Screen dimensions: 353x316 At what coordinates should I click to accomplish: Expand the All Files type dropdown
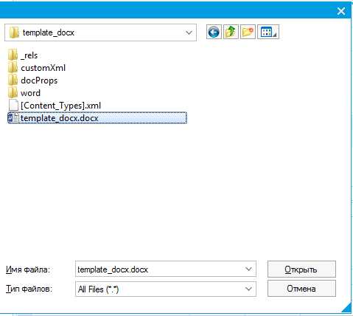[x=248, y=289]
